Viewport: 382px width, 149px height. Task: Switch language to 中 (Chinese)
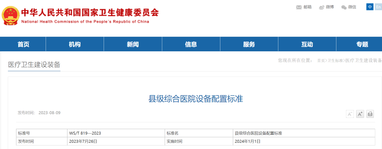click(370, 7)
